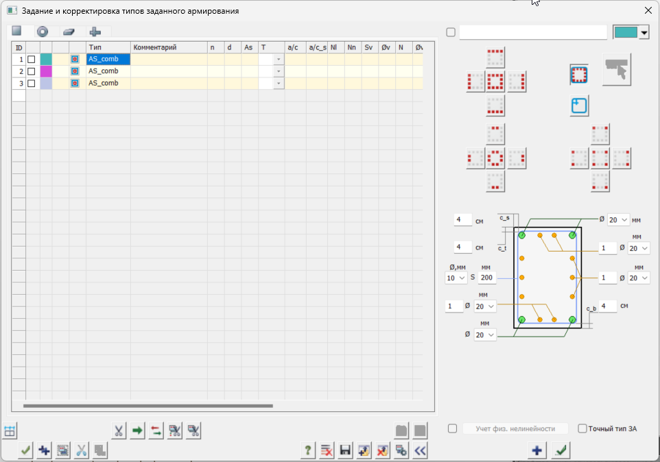This screenshot has height=462, width=660.
Task: Open the T dropdown in row 3
Action: [279, 83]
